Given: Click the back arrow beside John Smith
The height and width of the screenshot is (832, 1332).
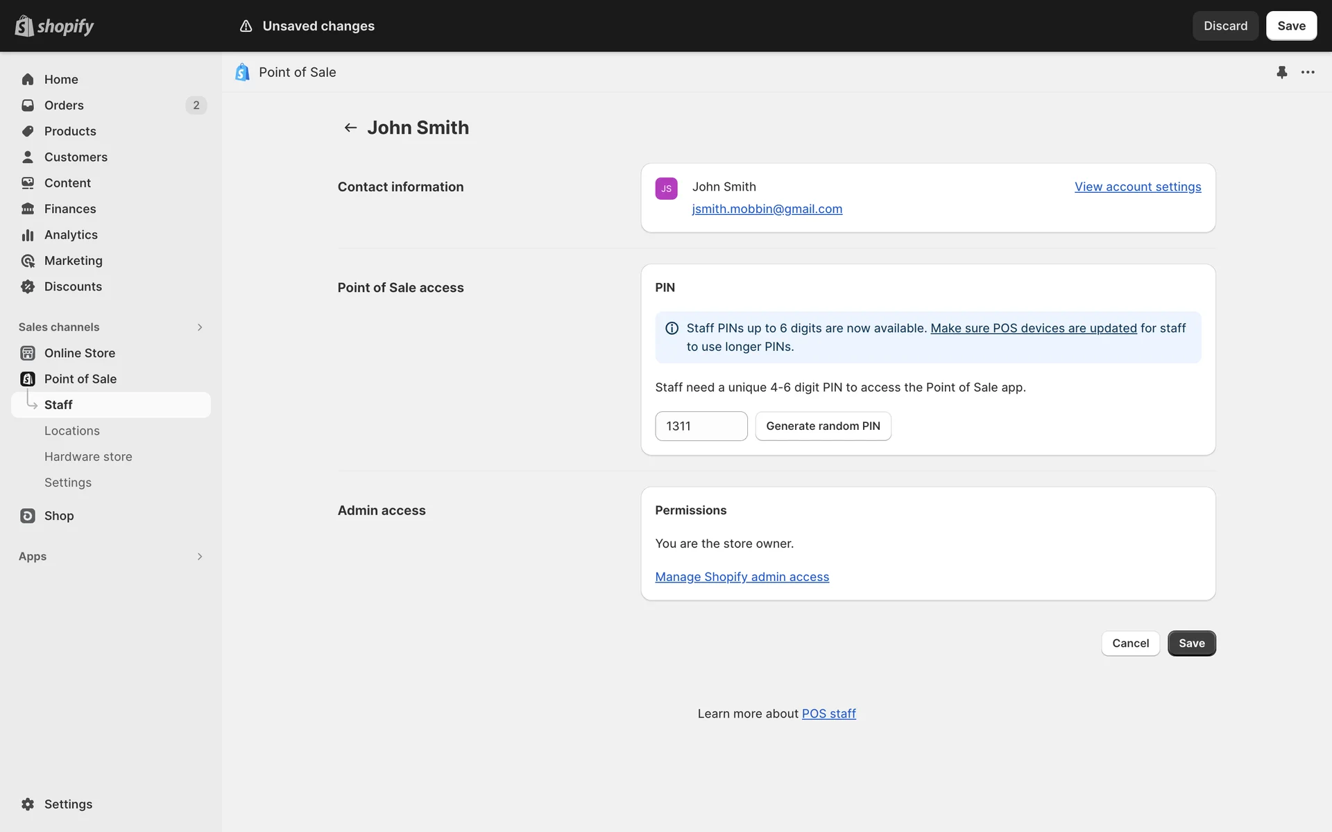Looking at the screenshot, I should 350,128.
